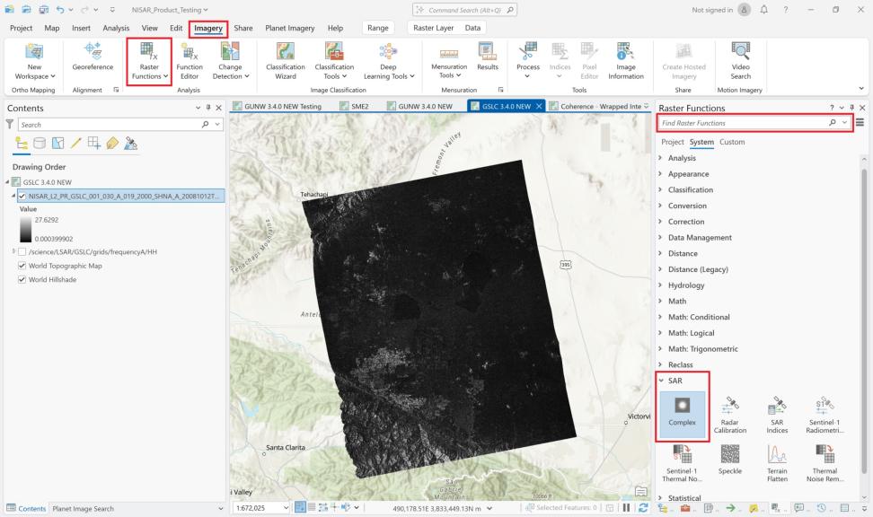Image resolution: width=873 pixels, height=517 pixels.
Task: Select the Radar Calibration function
Action: click(x=730, y=415)
